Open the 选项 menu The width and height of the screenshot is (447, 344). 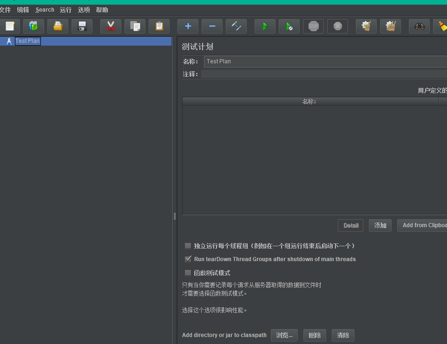pos(84,10)
